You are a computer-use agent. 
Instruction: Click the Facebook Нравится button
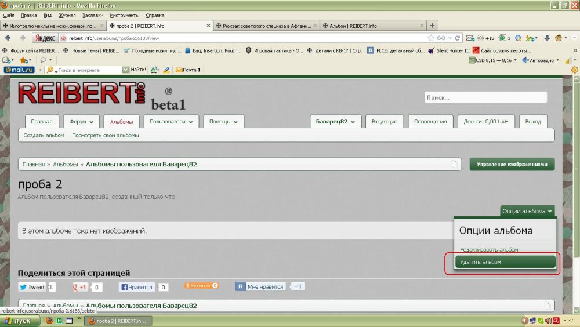tap(137, 287)
